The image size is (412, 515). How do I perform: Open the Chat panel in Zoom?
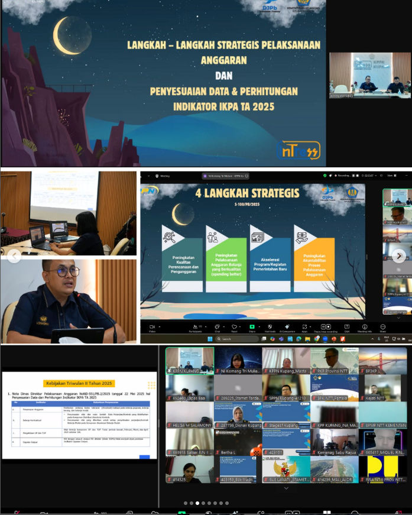point(218,327)
